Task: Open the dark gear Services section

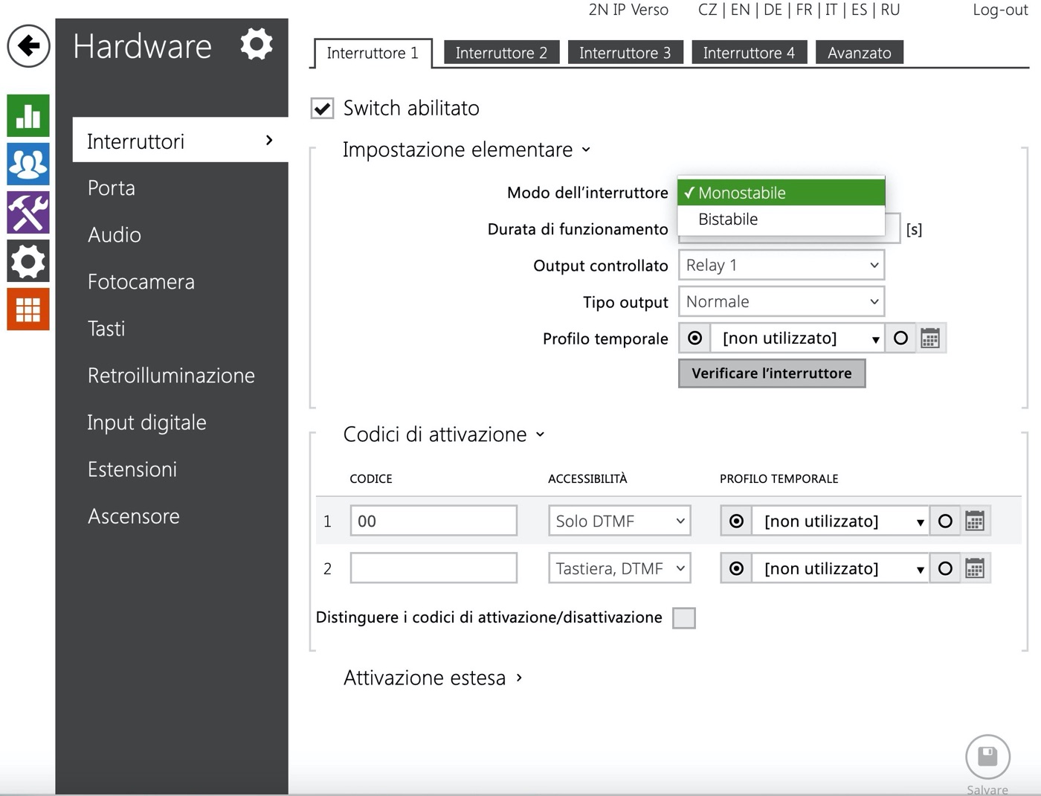Action: point(28,260)
